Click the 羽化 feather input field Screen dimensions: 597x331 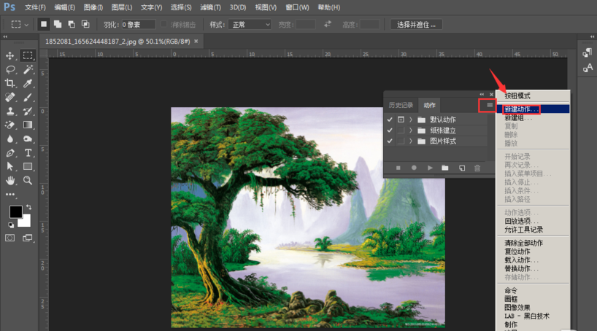pyautogui.click(x=139, y=25)
